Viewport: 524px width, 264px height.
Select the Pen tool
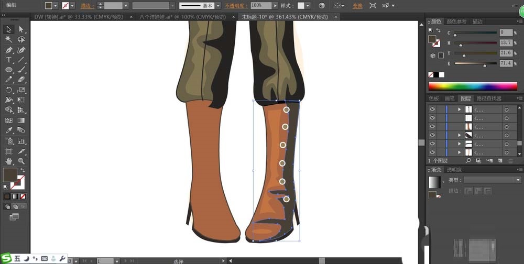9,50
